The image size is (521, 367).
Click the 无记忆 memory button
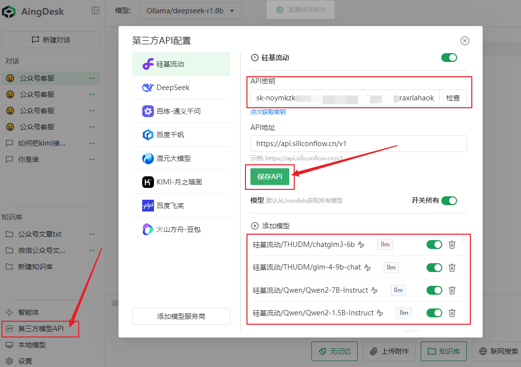point(335,351)
